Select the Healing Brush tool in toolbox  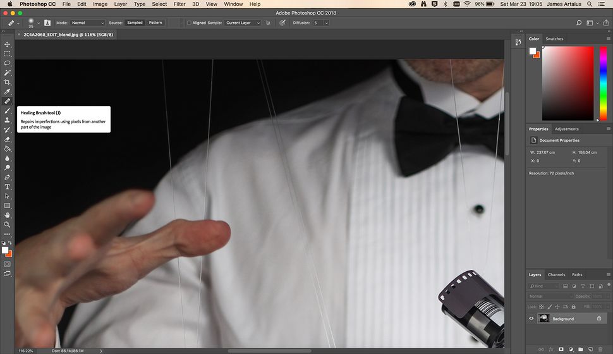(7, 101)
